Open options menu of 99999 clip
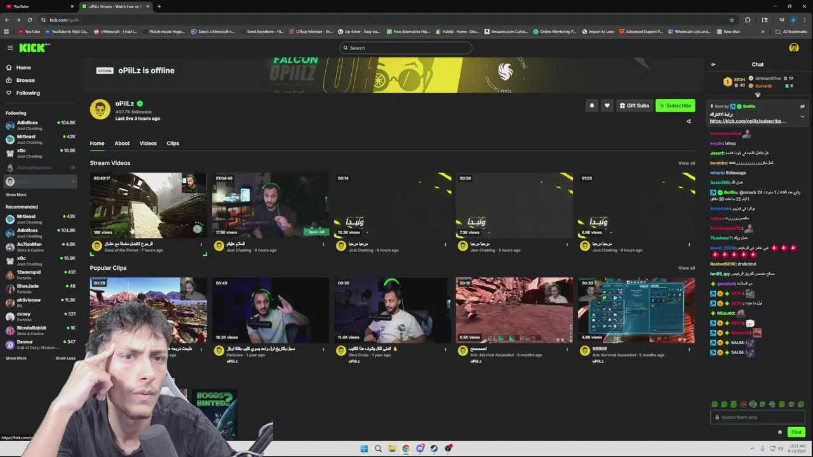 coord(689,348)
